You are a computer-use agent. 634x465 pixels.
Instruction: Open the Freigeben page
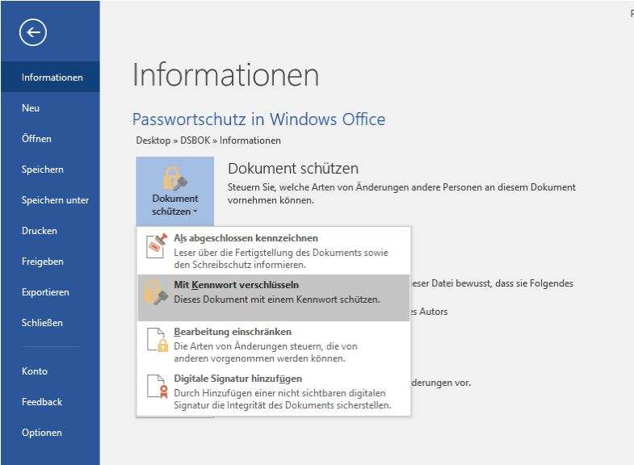click(50, 262)
